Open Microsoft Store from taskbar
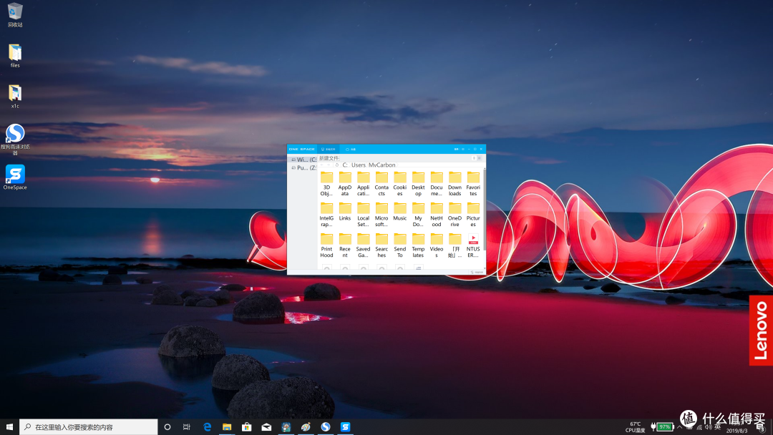 (246, 427)
